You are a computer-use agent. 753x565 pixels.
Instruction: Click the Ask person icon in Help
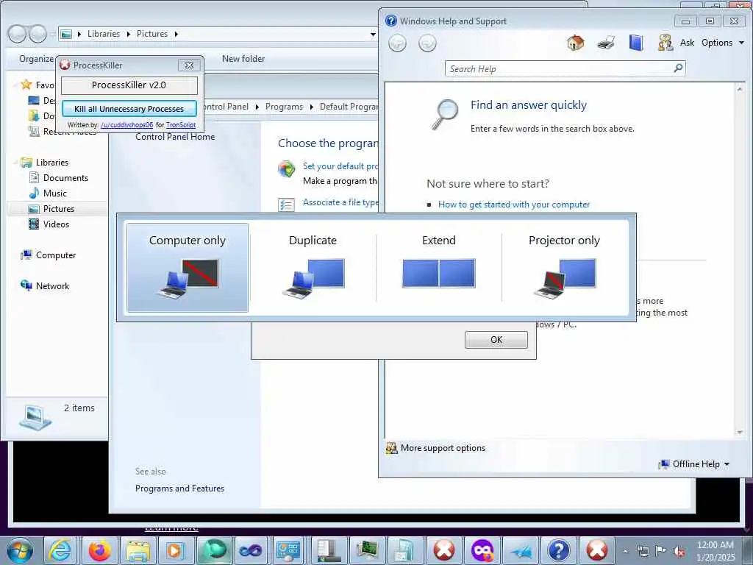point(665,43)
